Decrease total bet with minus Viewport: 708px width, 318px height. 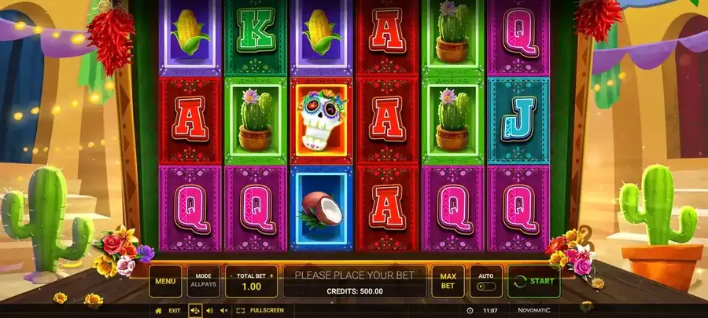click(x=231, y=276)
